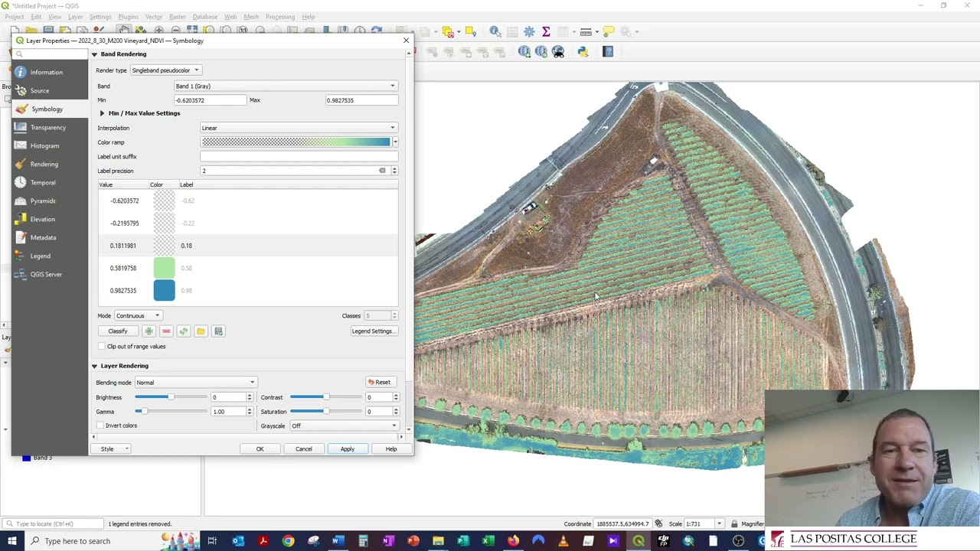Viewport: 980px width, 551px height.
Task: Select the Elevation tab icon
Action: pos(21,219)
